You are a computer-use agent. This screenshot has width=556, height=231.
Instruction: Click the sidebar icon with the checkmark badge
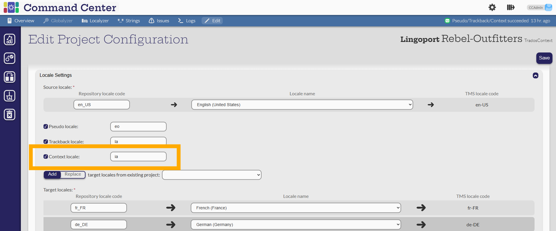tap(10, 58)
